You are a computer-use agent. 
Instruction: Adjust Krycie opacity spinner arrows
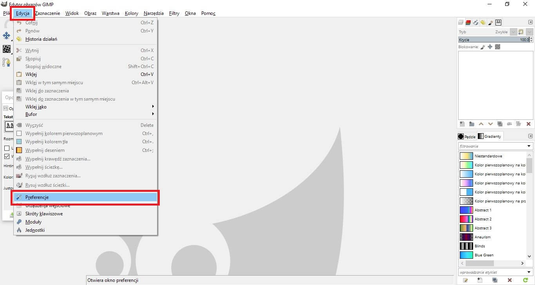coord(531,40)
